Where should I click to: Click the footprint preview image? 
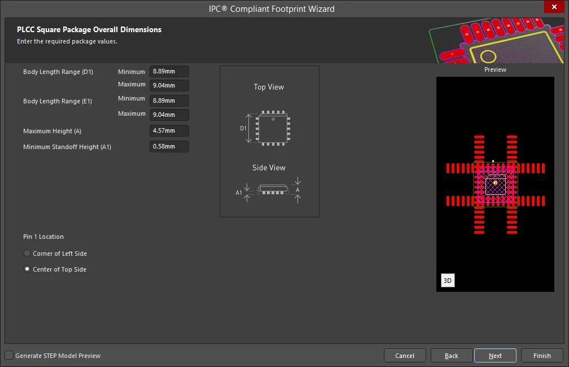[495, 184]
